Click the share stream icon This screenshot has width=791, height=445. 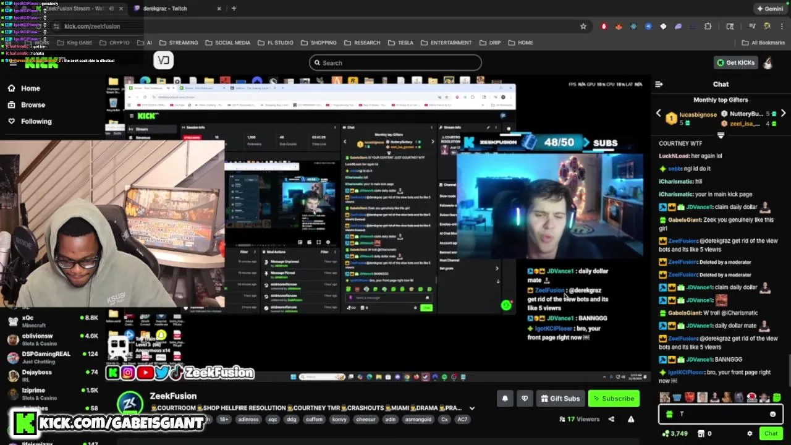(x=611, y=419)
